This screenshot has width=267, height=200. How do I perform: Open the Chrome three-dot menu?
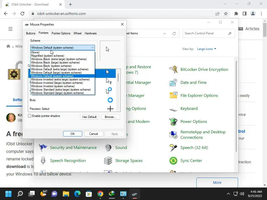click(x=261, y=14)
